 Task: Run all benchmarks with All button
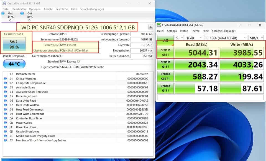tap(165, 40)
